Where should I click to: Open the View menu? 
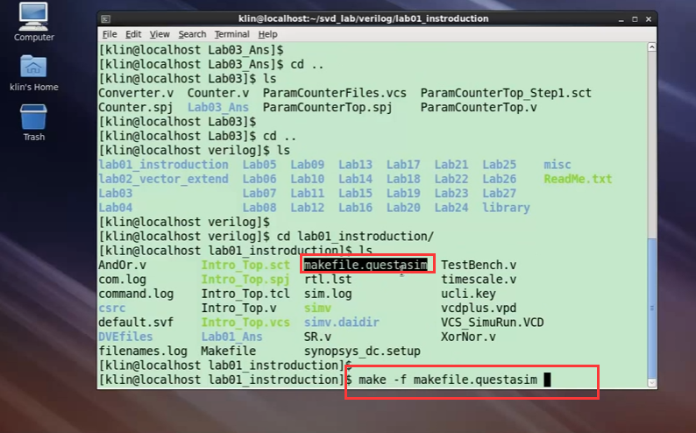tap(160, 34)
